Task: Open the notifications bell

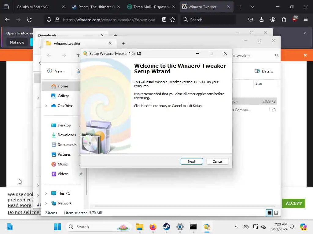Action: pyautogui.click(x=292, y=227)
